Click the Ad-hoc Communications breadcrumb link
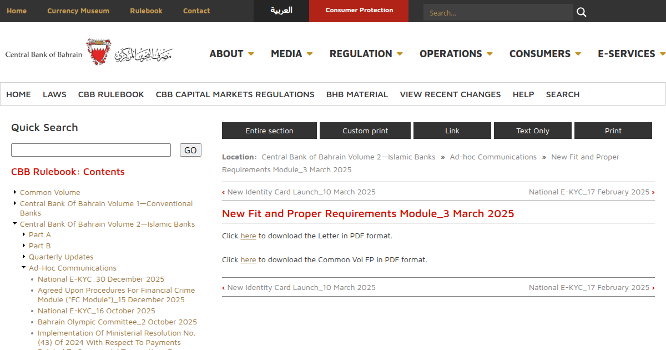The width and height of the screenshot is (666, 350). coord(493,157)
